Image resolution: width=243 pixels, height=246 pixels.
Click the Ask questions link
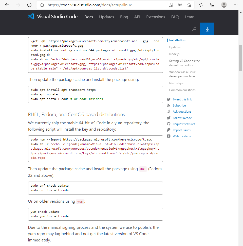coord(182,112)
